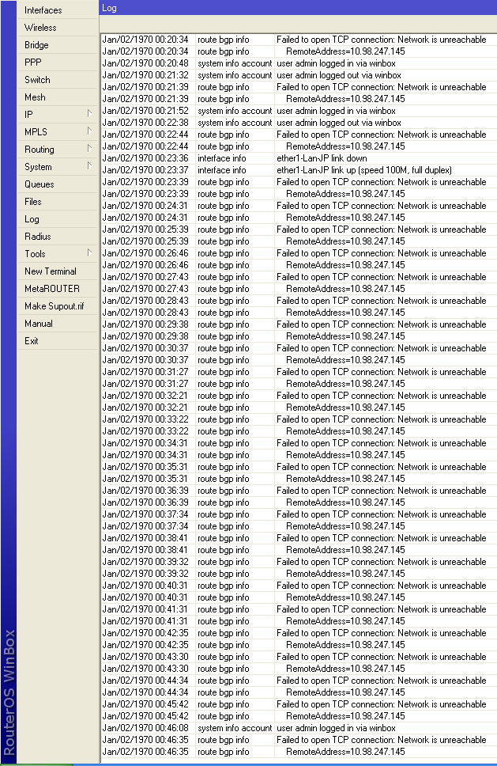This screenshot has width=497, height=766.
Task: Click the 00:25:39 Failed to open TCP entry
Action: (x=299, y=229)
